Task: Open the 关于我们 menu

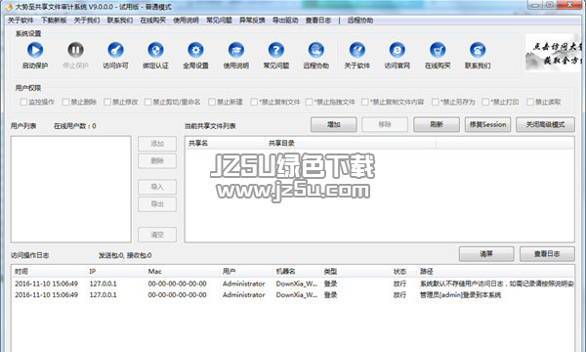Action: click(87, 21)
